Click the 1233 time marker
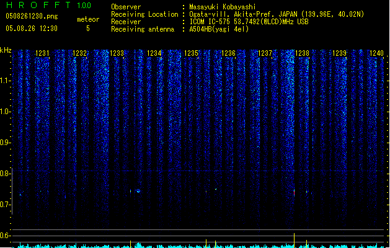Image resolution: width=390 pixels, height=248 pixels. (x=117, y=53)
